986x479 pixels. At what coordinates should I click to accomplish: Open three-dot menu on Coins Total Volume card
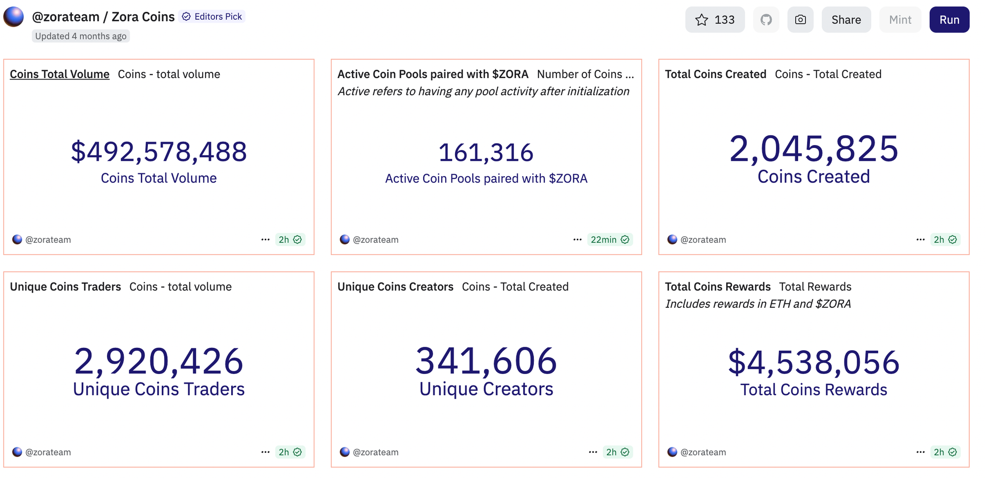pos(265,240)
